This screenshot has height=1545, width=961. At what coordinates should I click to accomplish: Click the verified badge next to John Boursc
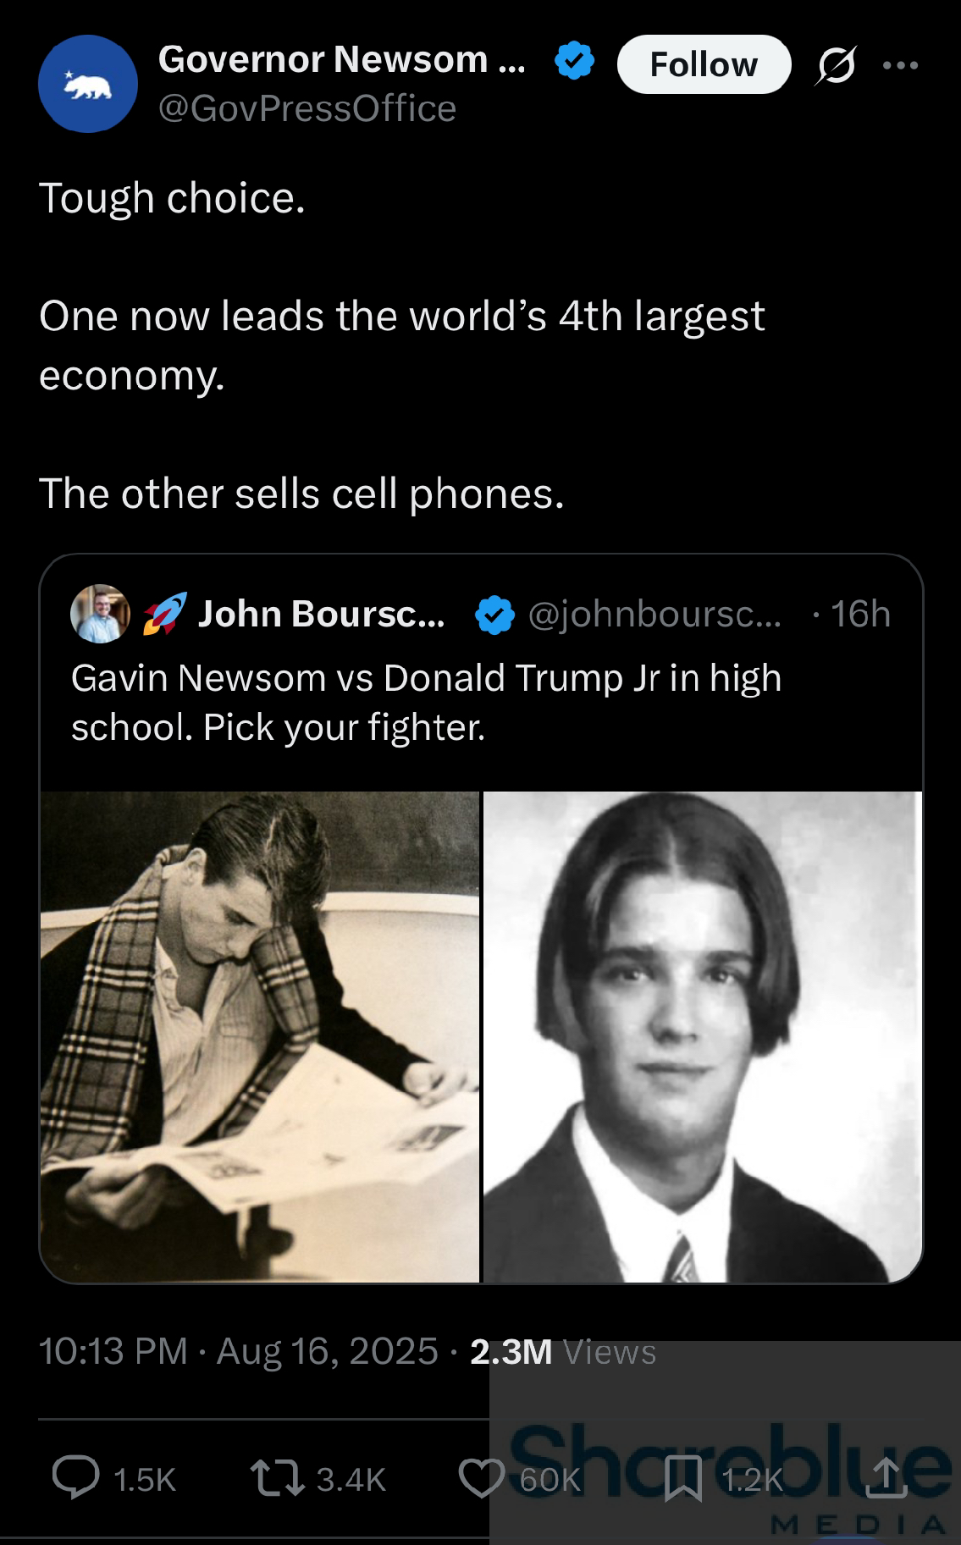pyautogui.click(x=495, y=615)
